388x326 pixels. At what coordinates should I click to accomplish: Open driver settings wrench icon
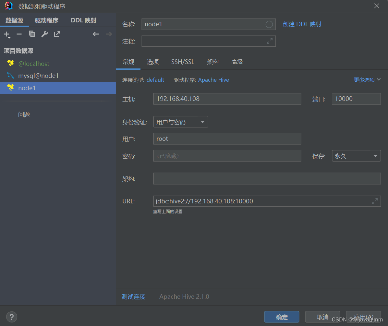pos(44,34)
